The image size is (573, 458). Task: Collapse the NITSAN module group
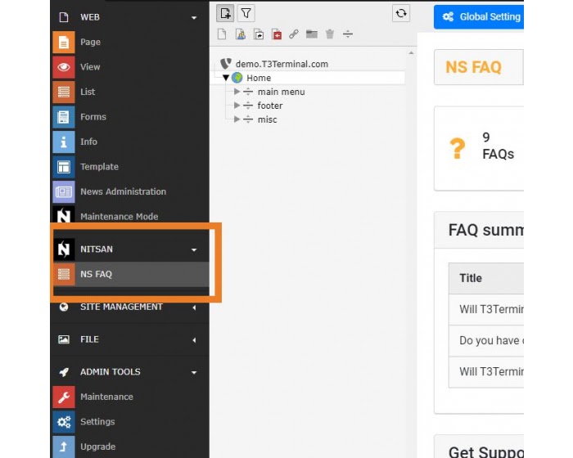click(x=194, y=249)
